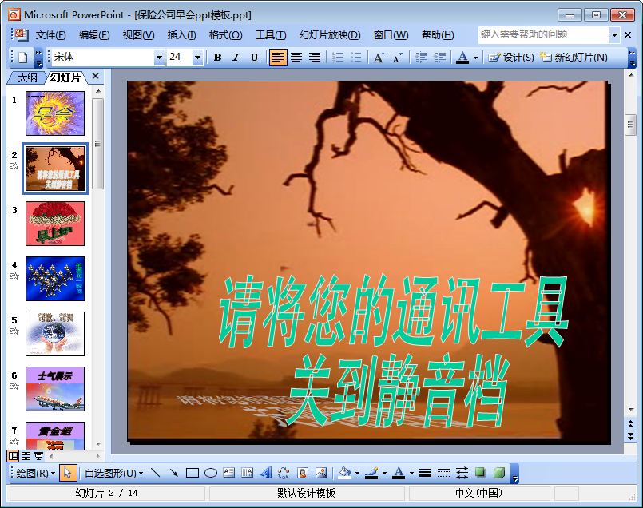Screen dimensions: 643x508
Task: Click the 新幻灯片 new slide button
Action: tap(574, 58)
